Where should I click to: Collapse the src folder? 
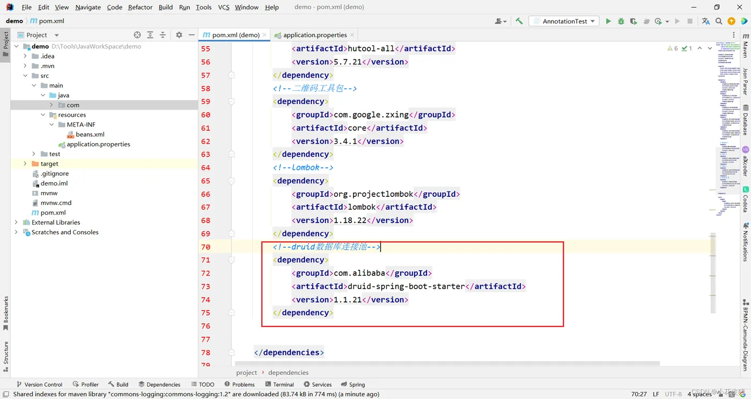point(25,76)
